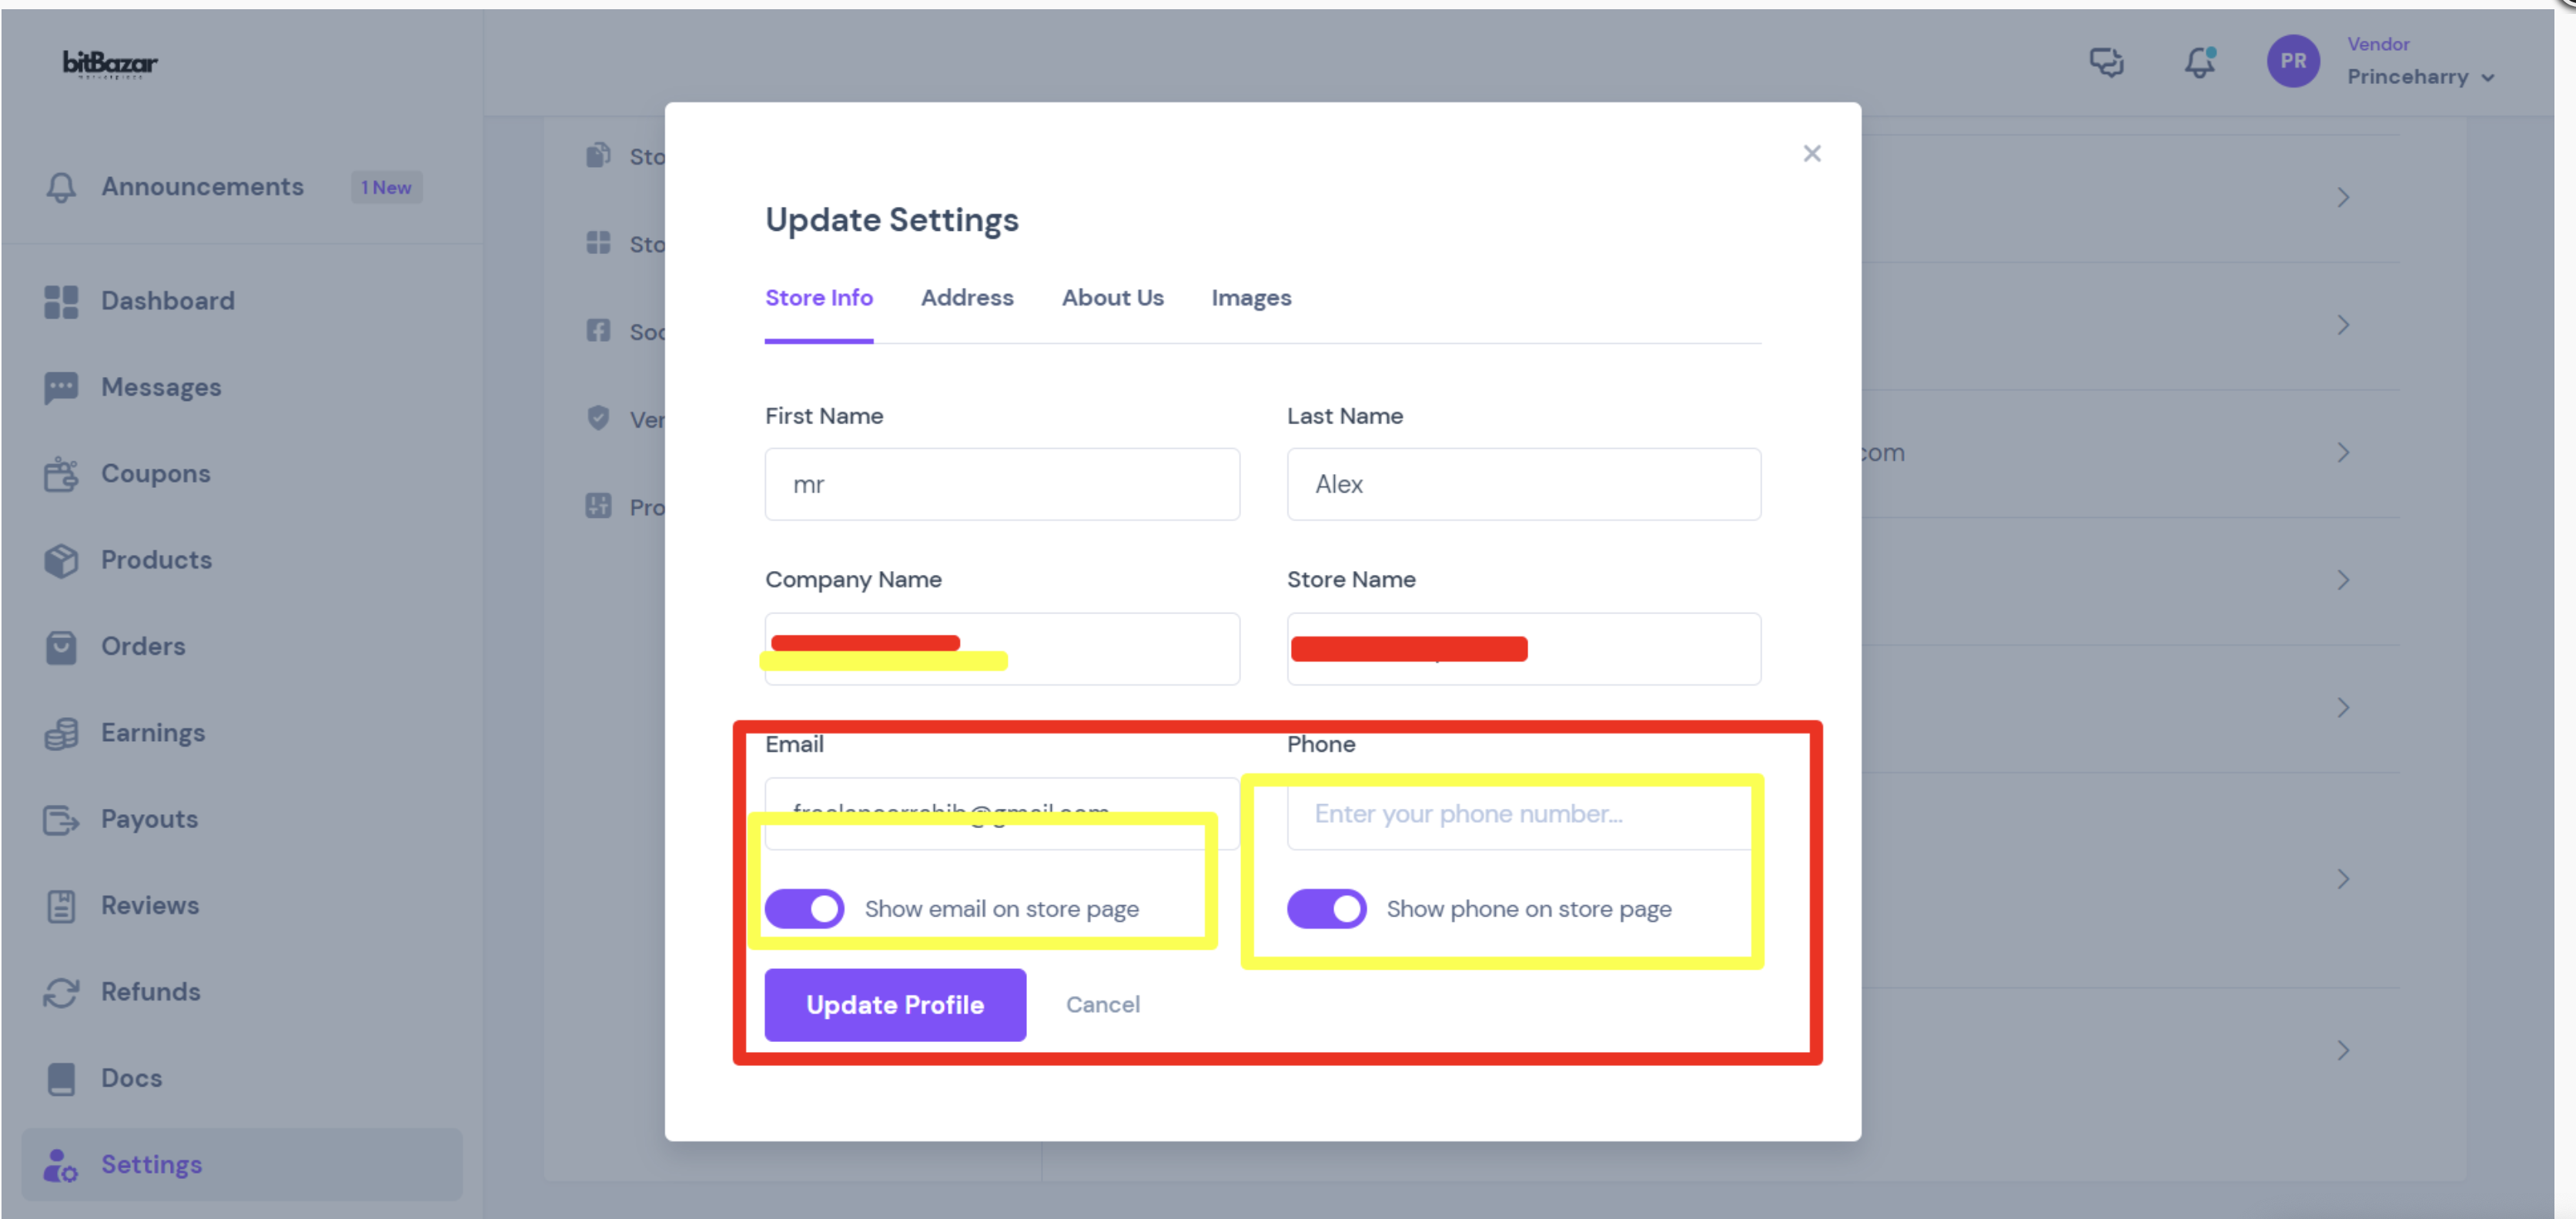The width and height of the screenshot is (2576, 1219).
Task: Open Announcements bell in sidebar
Action: (61, 187)
